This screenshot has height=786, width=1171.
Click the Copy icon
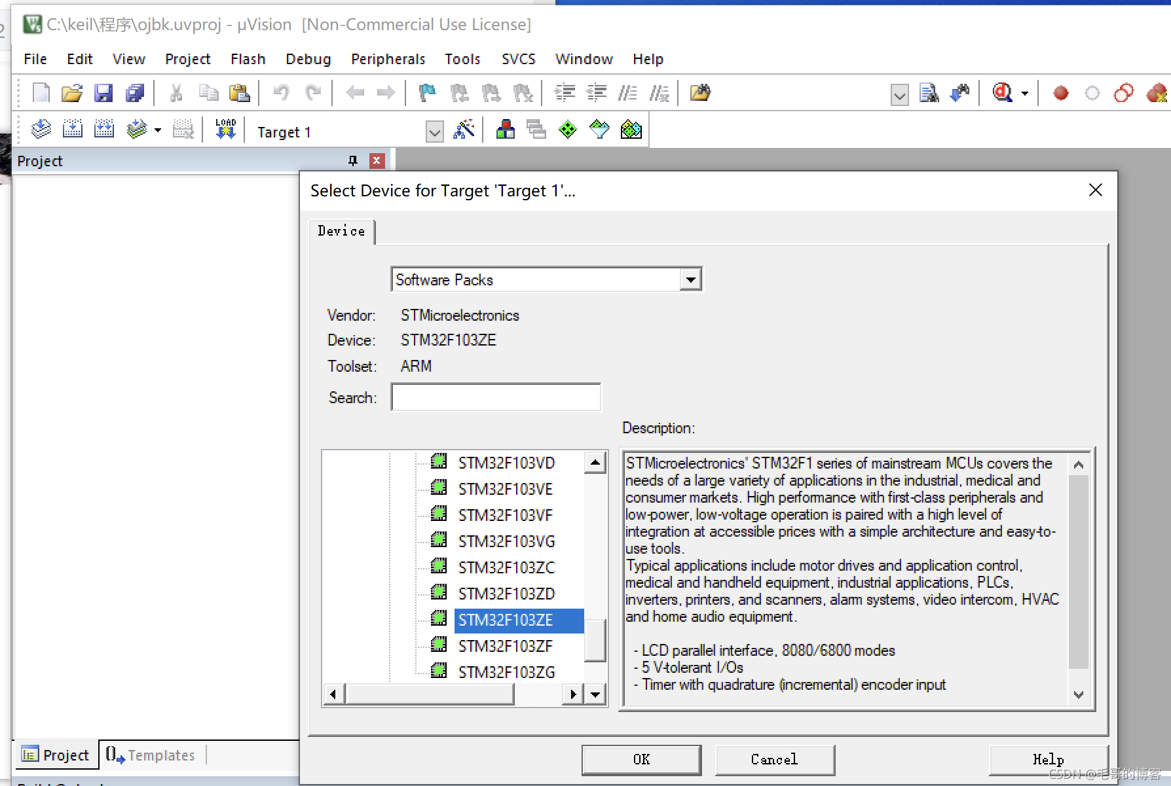point(208,93)
